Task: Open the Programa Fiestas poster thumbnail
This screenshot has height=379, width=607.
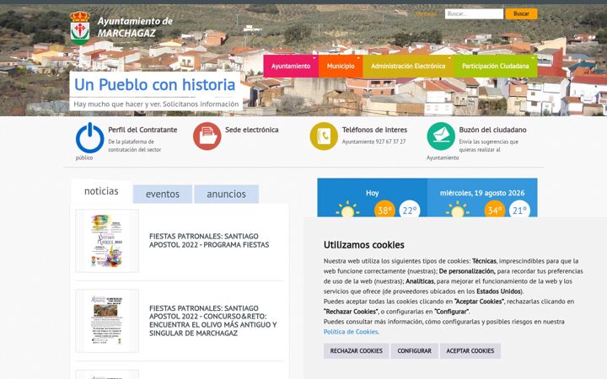Action: (x=107, y=241)
